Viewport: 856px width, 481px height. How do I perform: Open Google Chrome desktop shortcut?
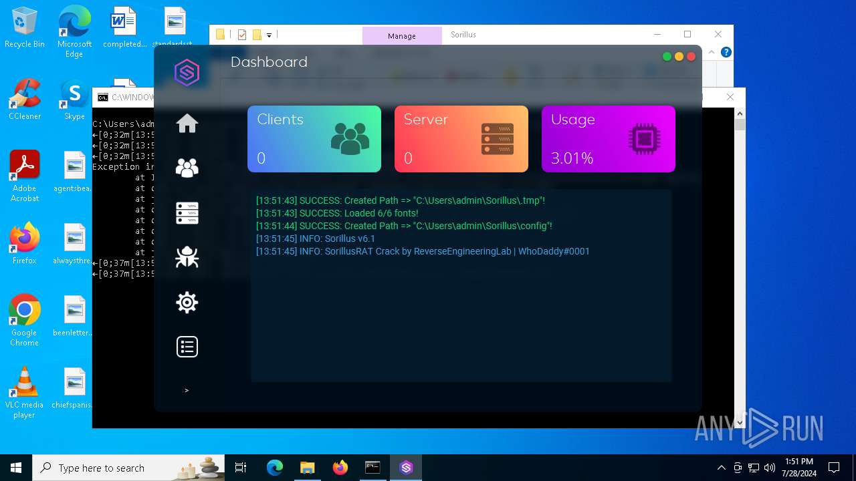pyautogui.click(x=25, y=321)
